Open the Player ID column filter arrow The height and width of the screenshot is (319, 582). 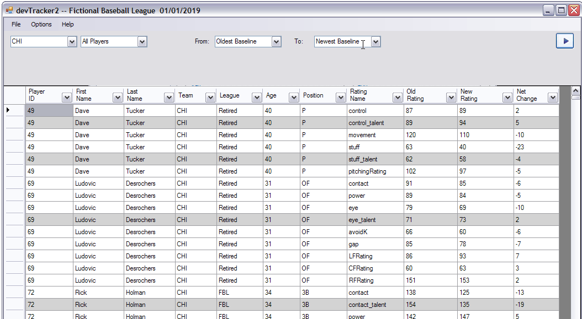coord(67,98)
